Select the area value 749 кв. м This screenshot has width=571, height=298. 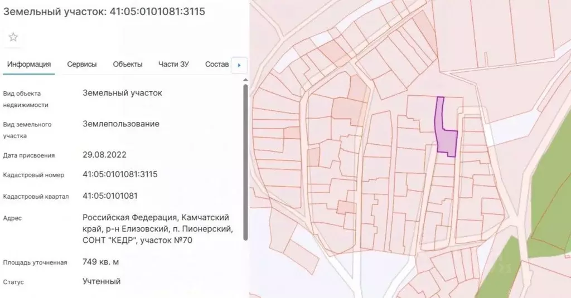point(100,262)
